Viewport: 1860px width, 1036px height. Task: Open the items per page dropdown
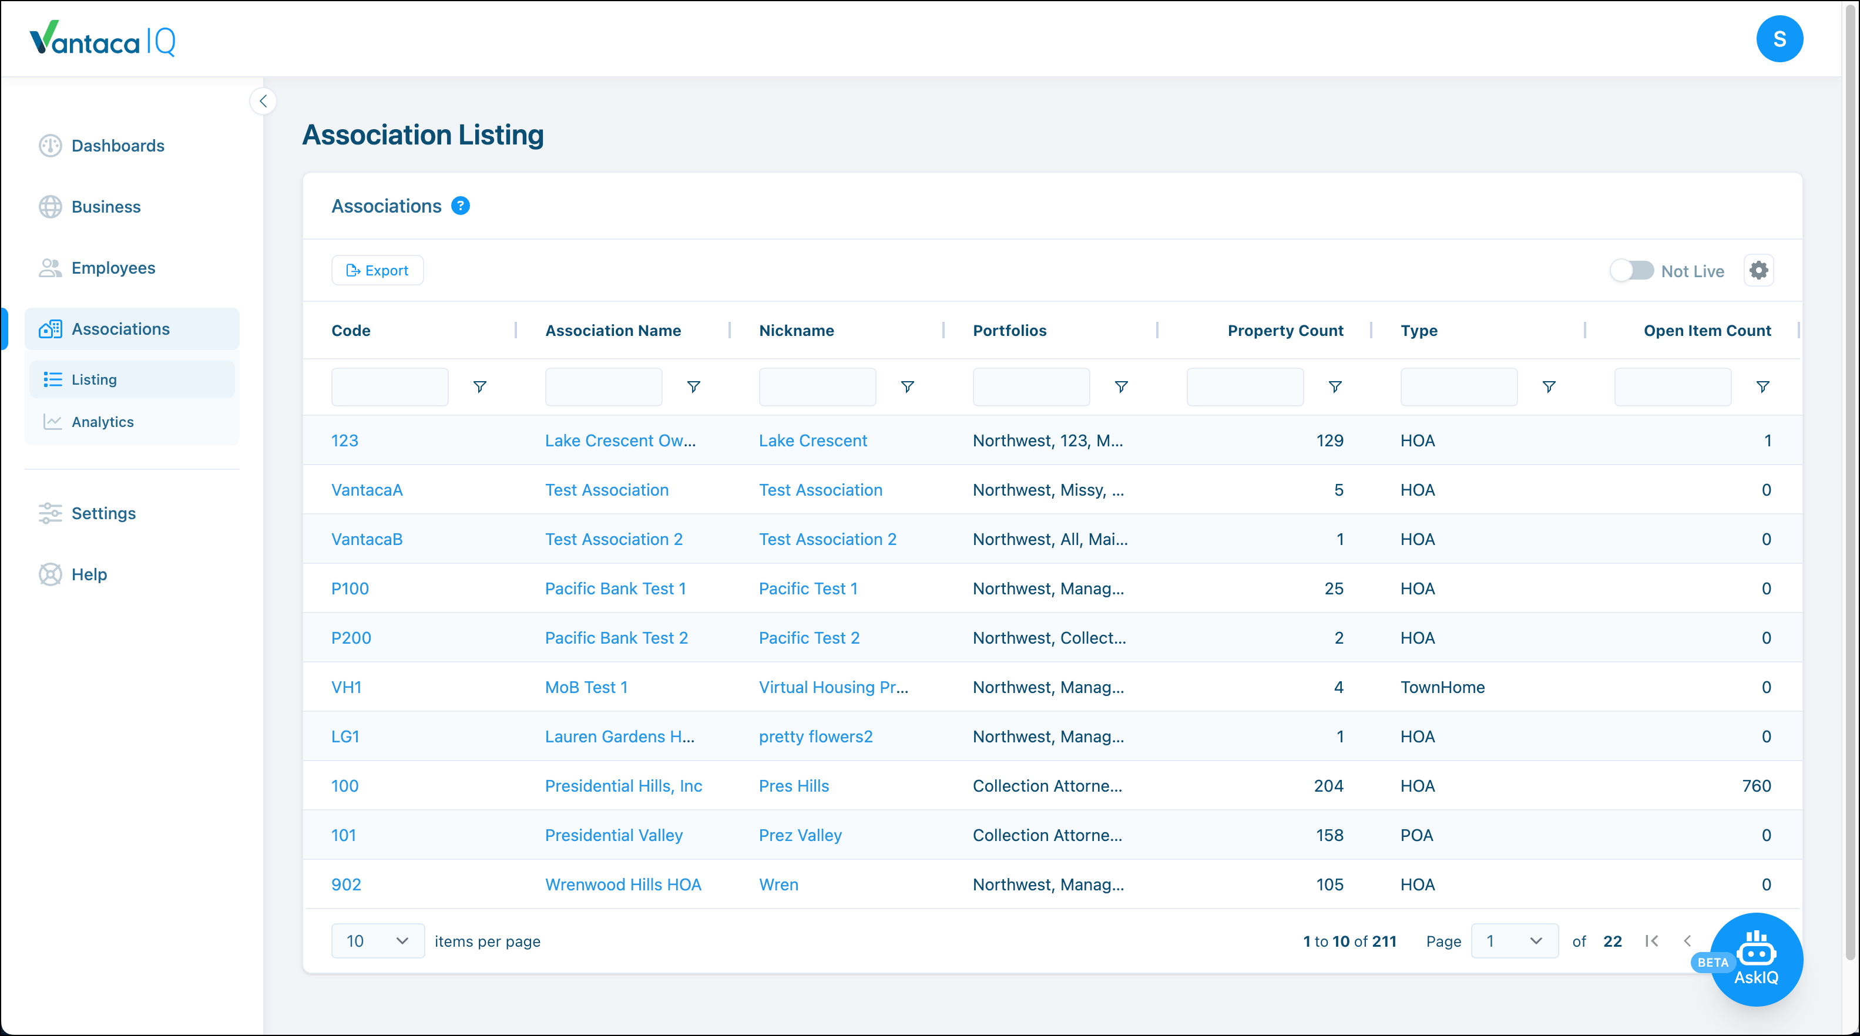(377, 941)
